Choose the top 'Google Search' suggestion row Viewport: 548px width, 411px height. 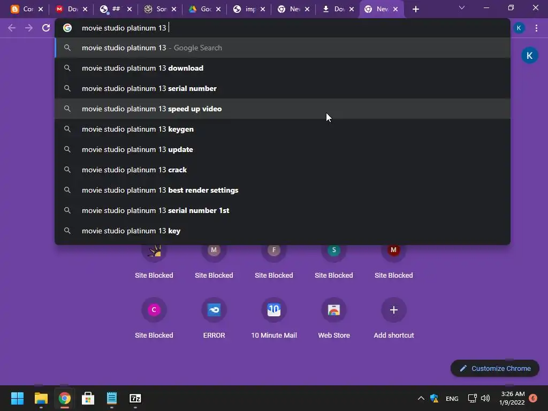click(x=283, y=48)
